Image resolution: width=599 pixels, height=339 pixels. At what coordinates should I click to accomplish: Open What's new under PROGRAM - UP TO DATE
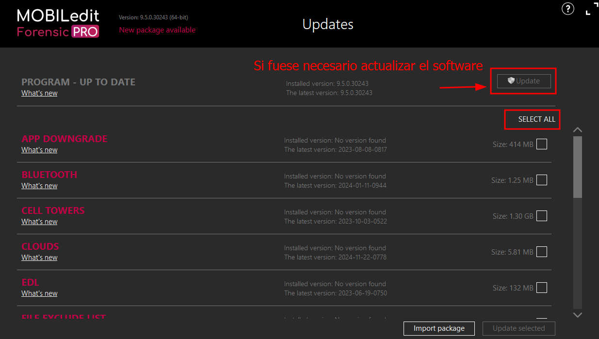[39, 93]
